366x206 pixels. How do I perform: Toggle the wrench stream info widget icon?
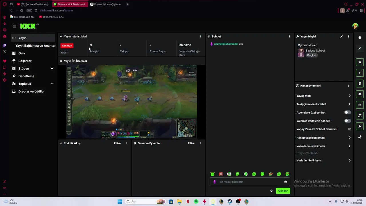pos(360,126)
